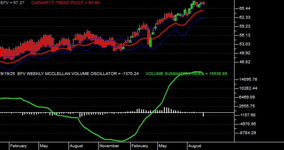284x150 pixels.
Task: Click the EFV WEEKLY MCCLELLAN VOLUME OSCILLATOR text
Action: click(x=67, y=74)
